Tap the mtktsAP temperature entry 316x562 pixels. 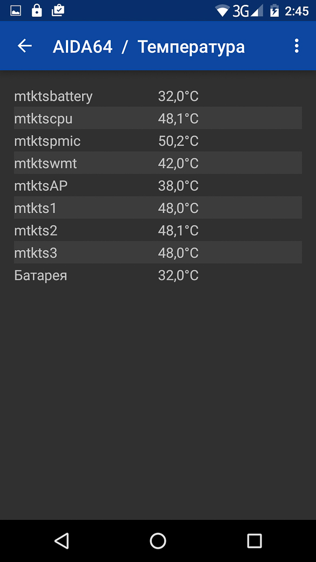(158, 186)
